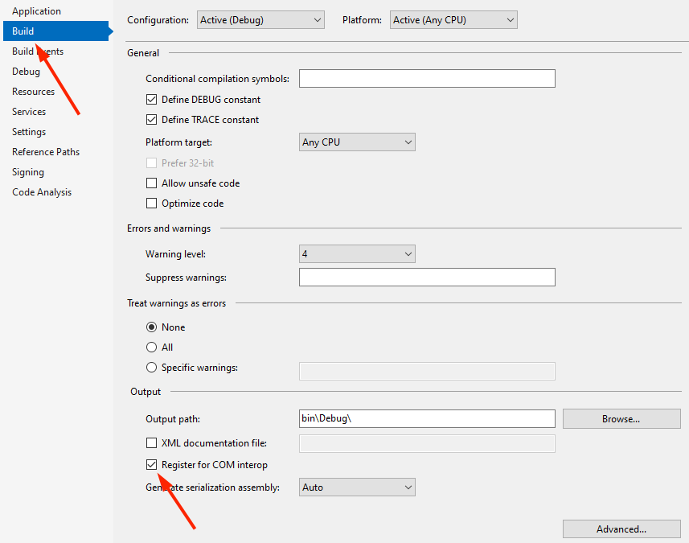Switch to Reference Paths tab
The height and width of the screenshot is (543, 689).
[46, 152]
